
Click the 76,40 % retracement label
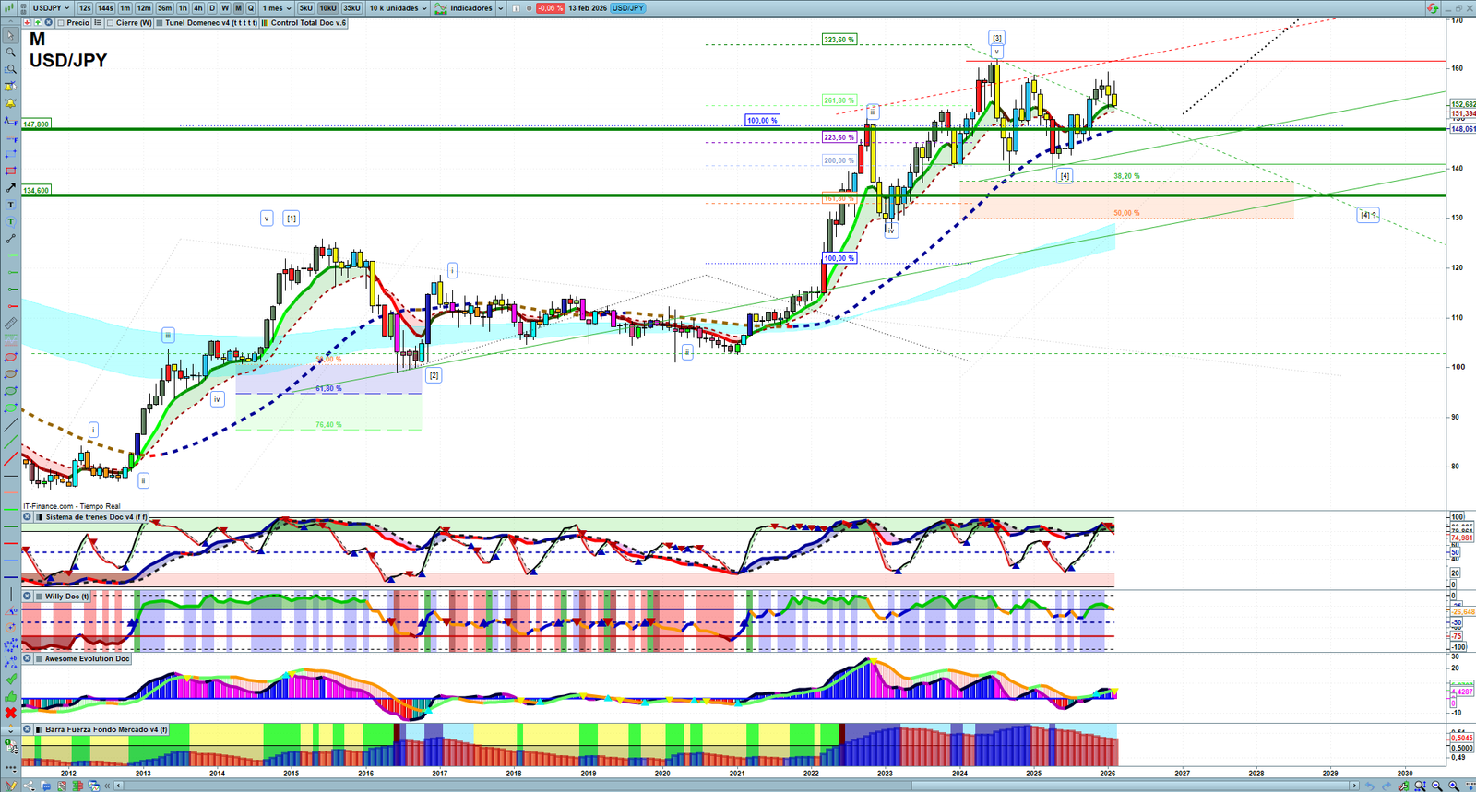(x=328, y=425)
